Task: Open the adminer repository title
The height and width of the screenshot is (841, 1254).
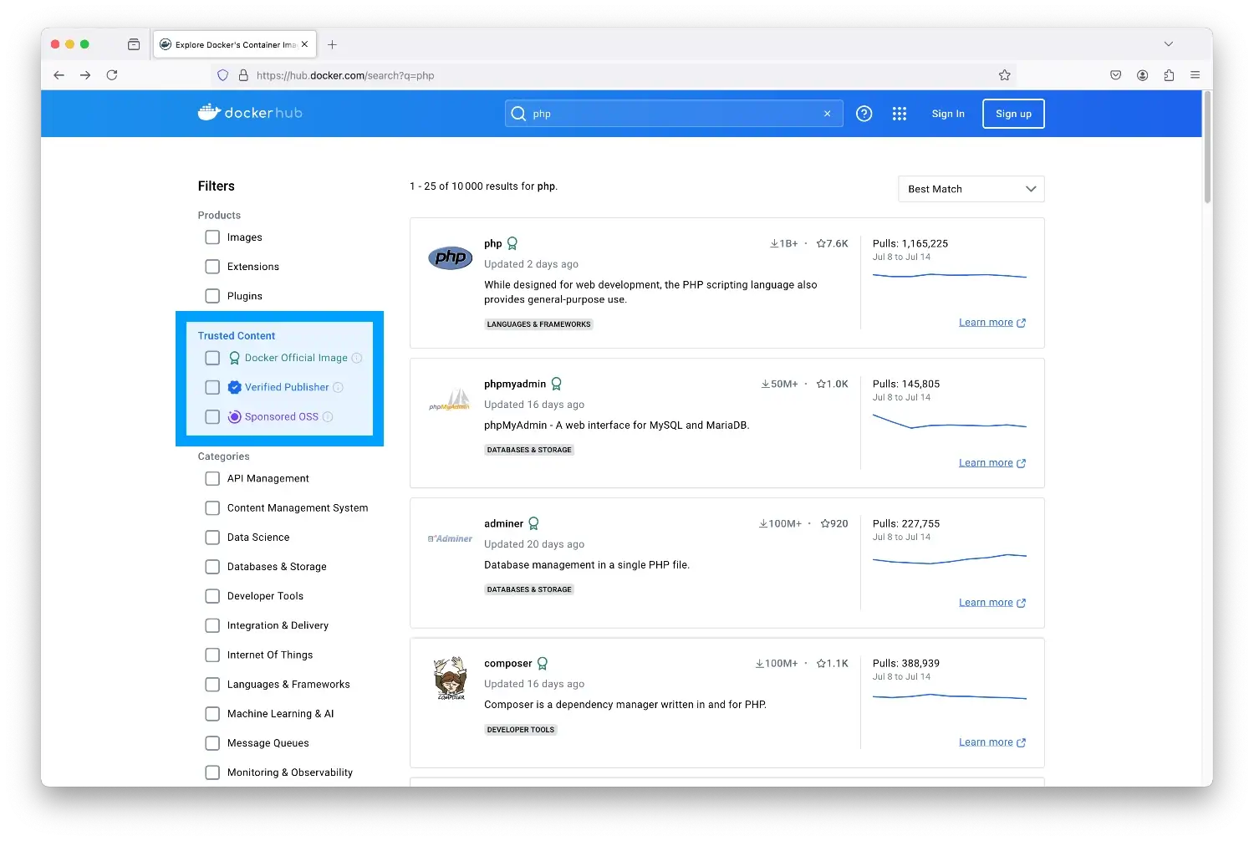Action: pos(504,523)
